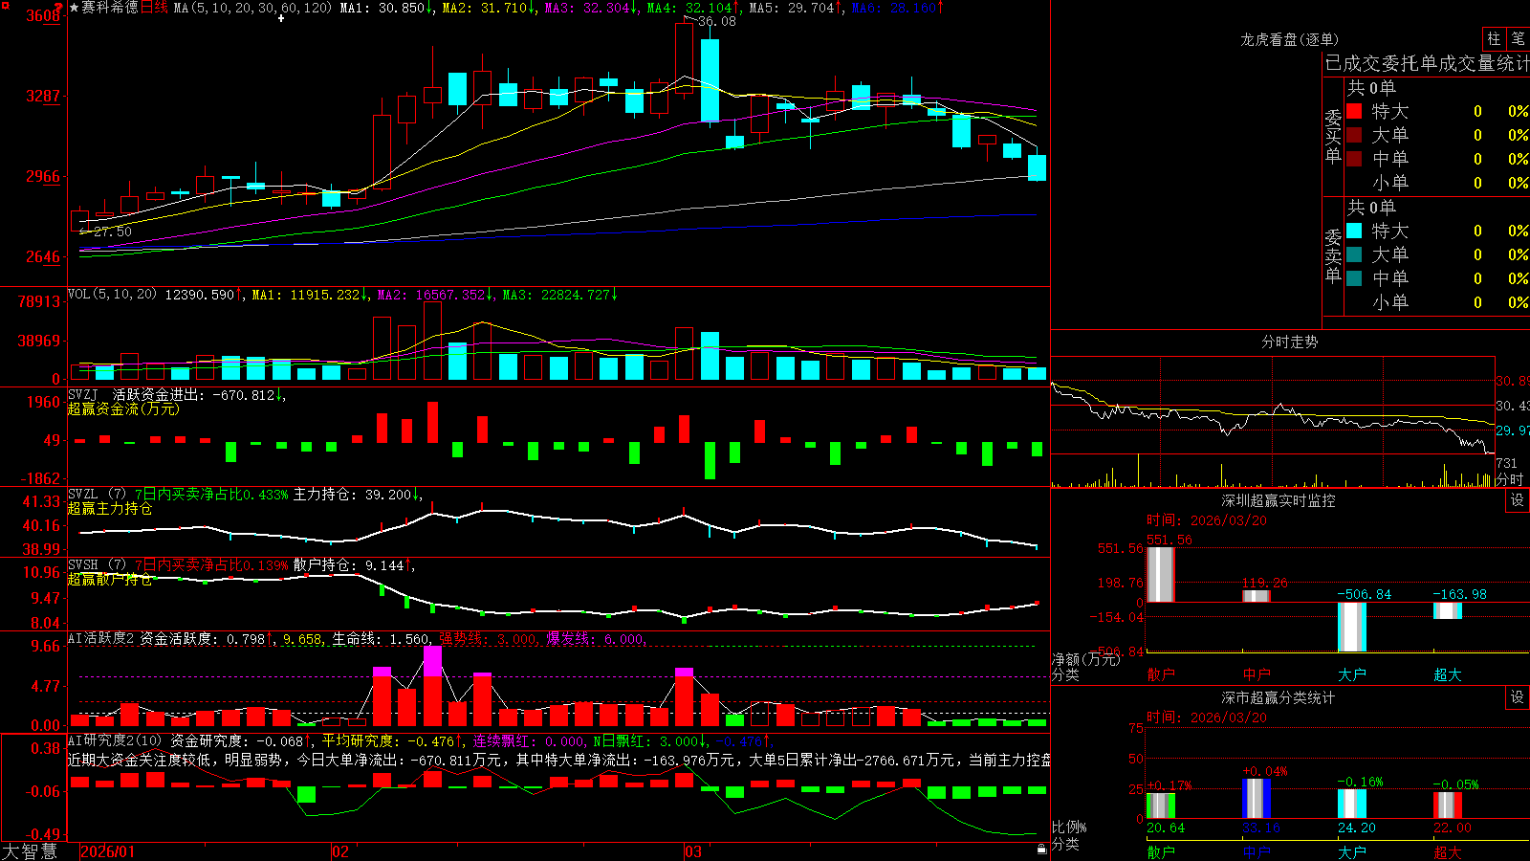Click the 委买单 section label
The image size is (1530, 861).
tap(1333, 137)
